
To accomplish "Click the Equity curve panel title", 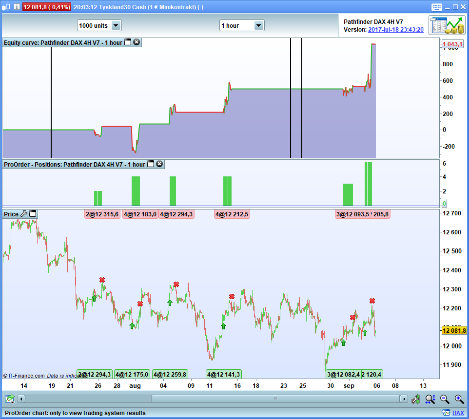I will point(63,42).
